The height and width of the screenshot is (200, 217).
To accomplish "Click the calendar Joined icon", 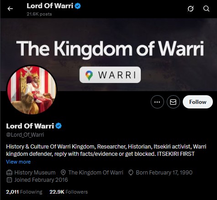I will (9, 180).
